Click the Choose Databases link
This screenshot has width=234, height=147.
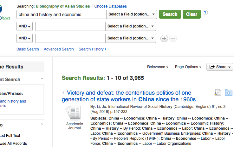click(110, 6)
